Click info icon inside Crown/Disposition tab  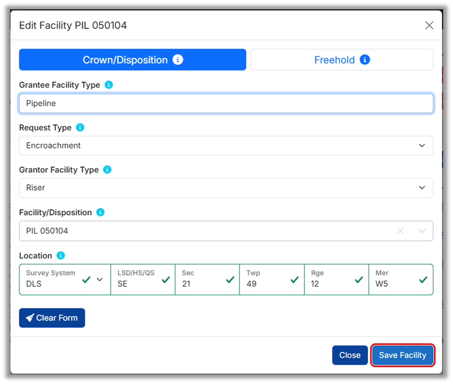click(x=178, y=60)
